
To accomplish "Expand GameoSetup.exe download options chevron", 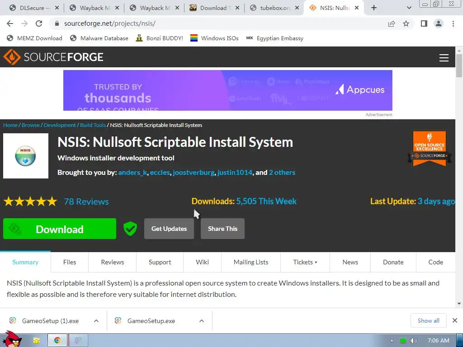I will (202, 321).
